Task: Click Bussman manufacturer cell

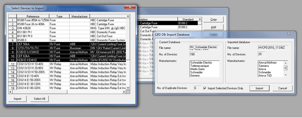Action: (79, 48)
